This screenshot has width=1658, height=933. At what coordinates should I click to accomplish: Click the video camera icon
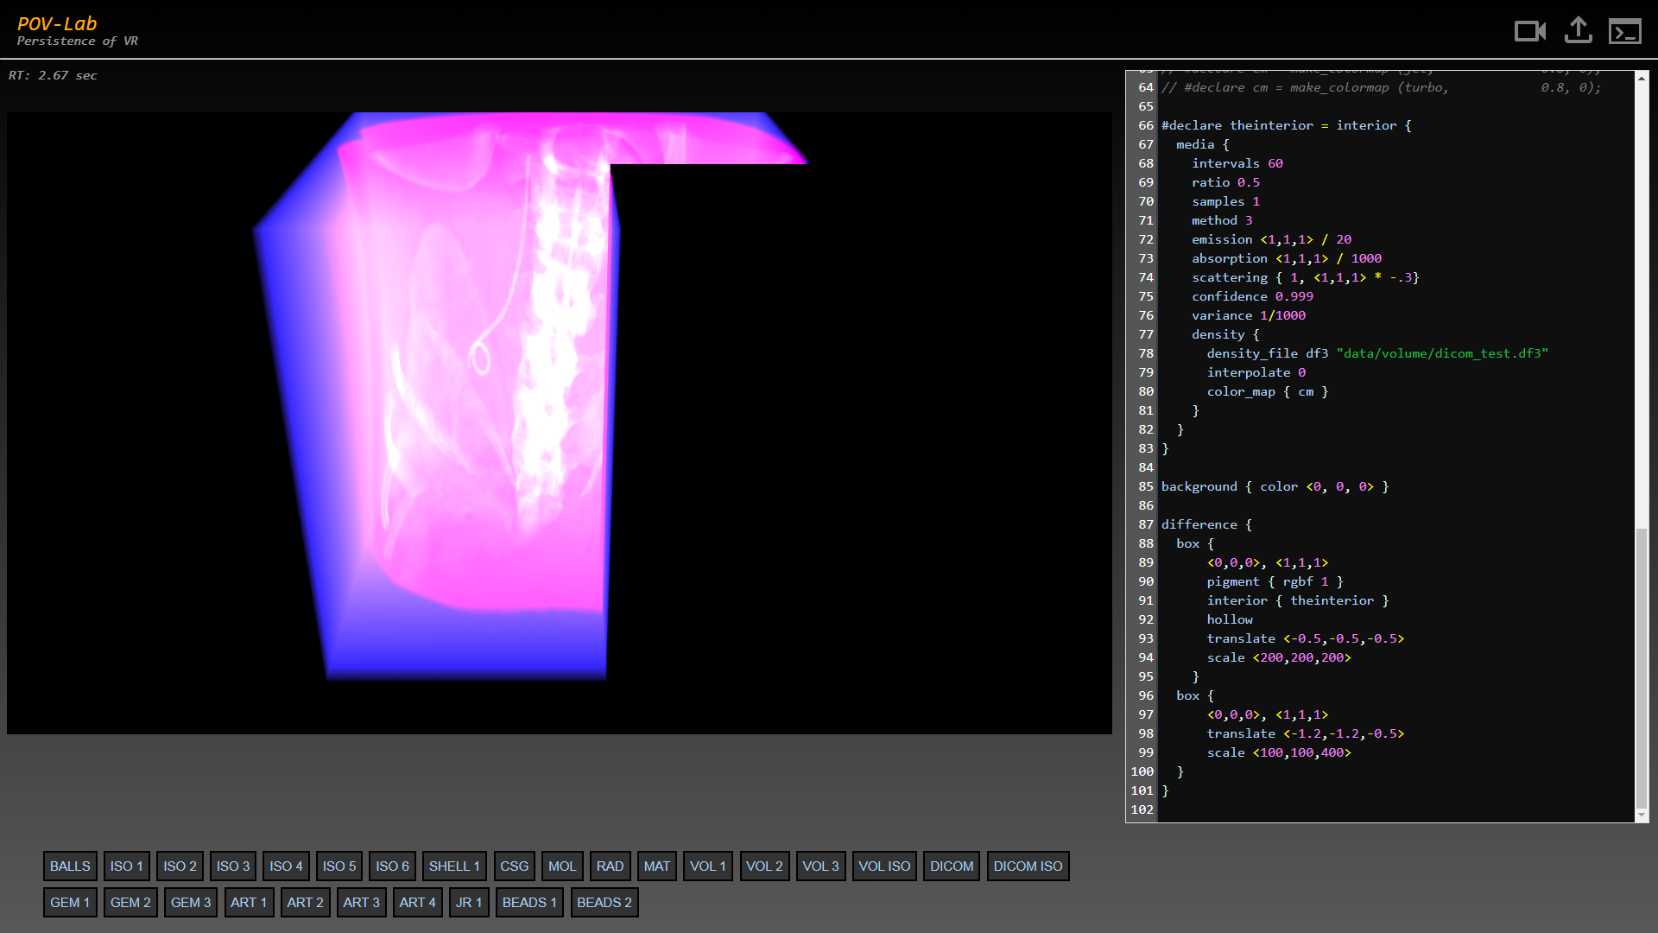[x=1530, y=32]
